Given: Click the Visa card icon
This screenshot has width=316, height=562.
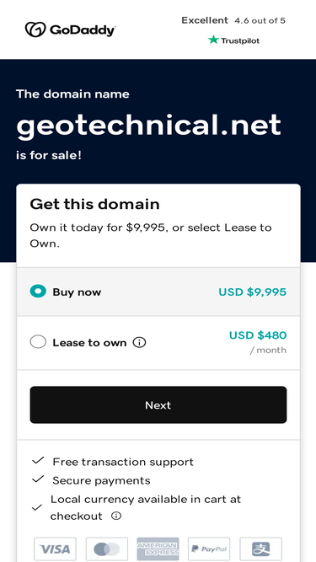Looking at the screenshot, I should pyautogui.click(x=55, y=549).
